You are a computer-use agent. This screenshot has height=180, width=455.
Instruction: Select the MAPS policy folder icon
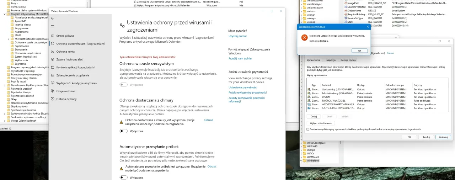[12, 35]
